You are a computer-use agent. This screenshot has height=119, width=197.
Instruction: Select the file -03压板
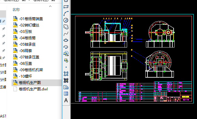pyautogui.click(x=22, y=32)
